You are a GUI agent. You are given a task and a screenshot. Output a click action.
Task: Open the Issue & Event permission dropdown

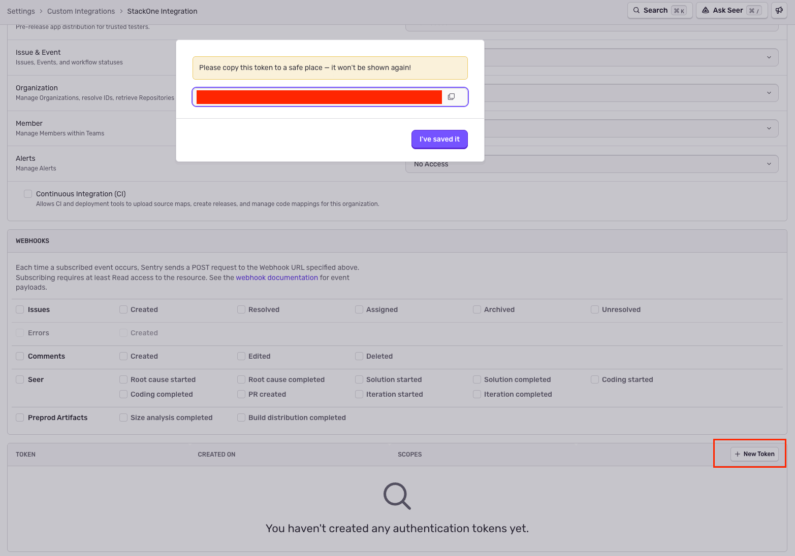click(631, 57)
